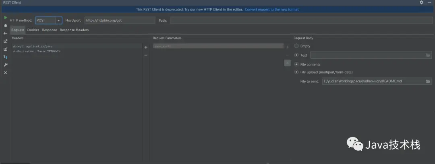Browse for the File to send
The image size is (435, 164).
pos(428,82)
